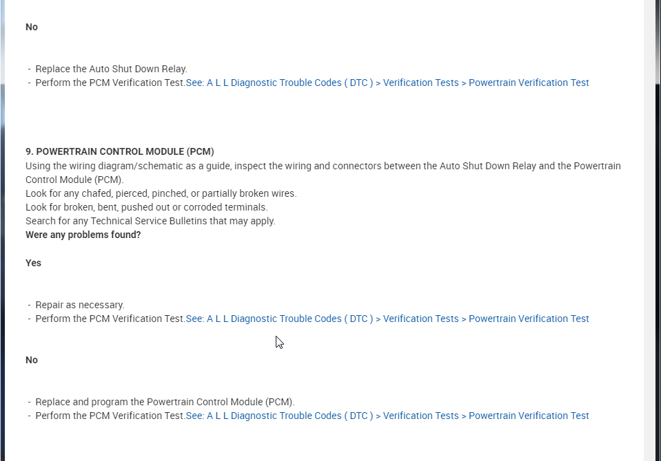Click the No label at the page top
The height and width of the screenshot is (461, 661).
click(x=32, y=27)
